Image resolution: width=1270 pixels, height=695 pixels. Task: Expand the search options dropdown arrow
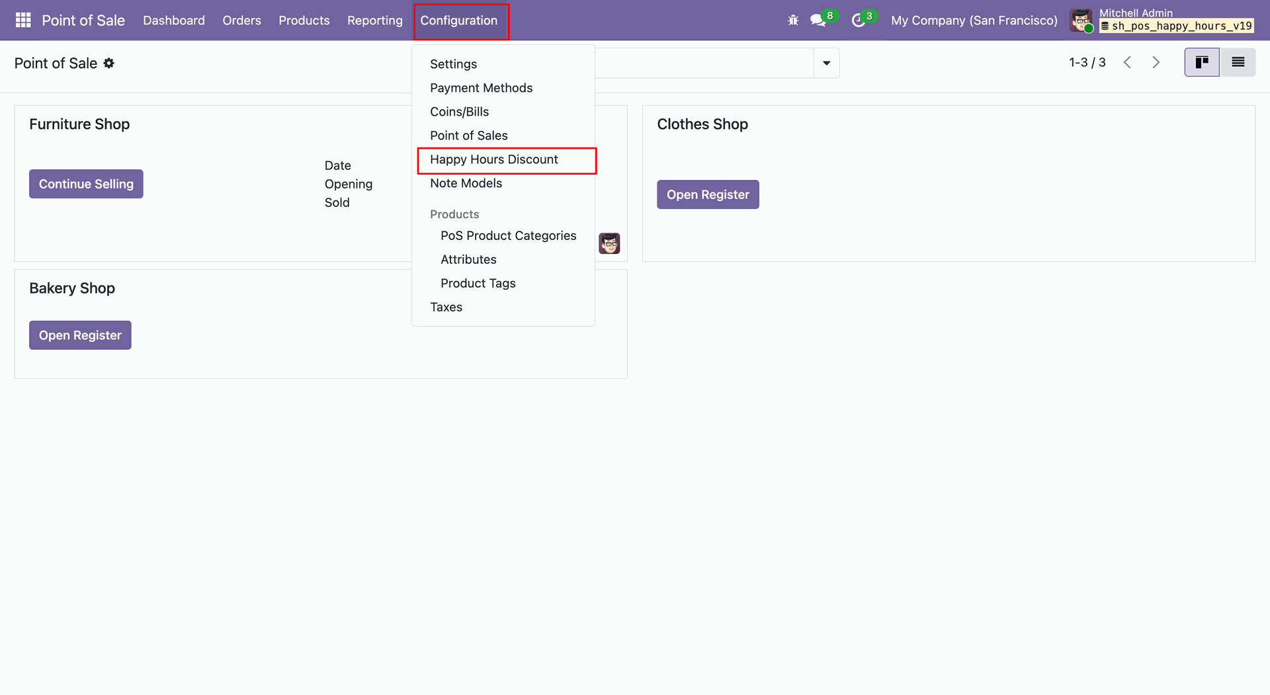[x=826, y=63]
